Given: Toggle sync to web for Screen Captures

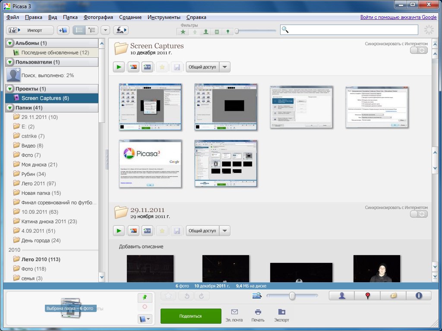Looking at the screenshot, I should [418, 50].
